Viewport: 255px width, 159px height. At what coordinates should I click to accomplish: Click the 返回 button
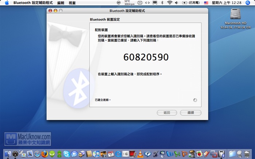pos(167,113)
